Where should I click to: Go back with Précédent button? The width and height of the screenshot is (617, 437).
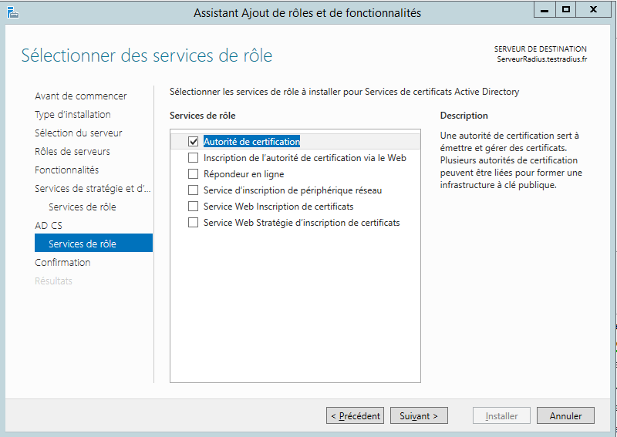(355, 415)
